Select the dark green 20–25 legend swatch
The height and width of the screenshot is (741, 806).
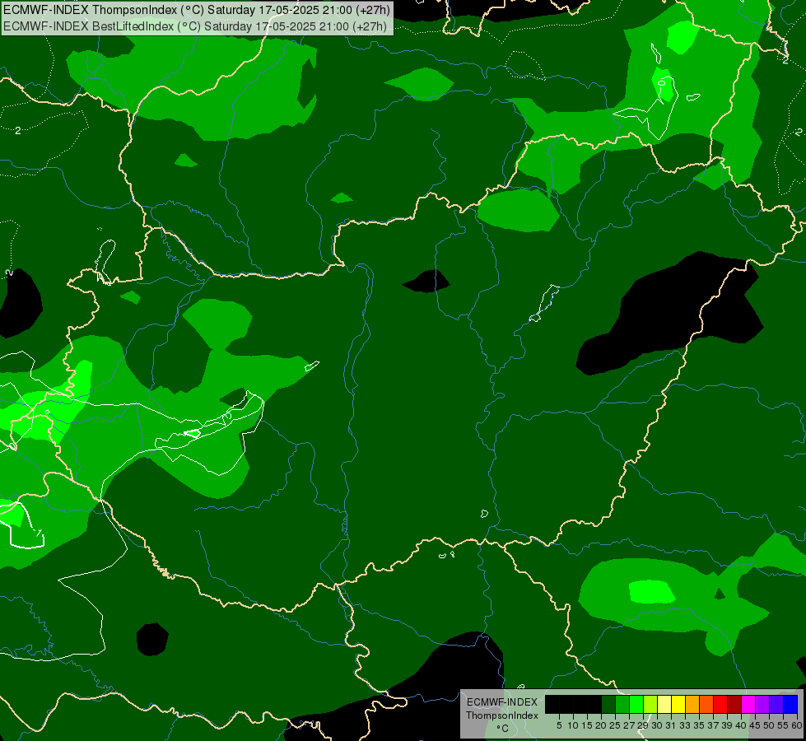(x=608, y=704)
